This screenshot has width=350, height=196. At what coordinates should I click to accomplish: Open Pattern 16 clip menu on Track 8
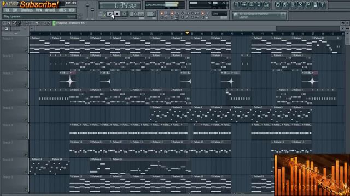click(111, 160)
